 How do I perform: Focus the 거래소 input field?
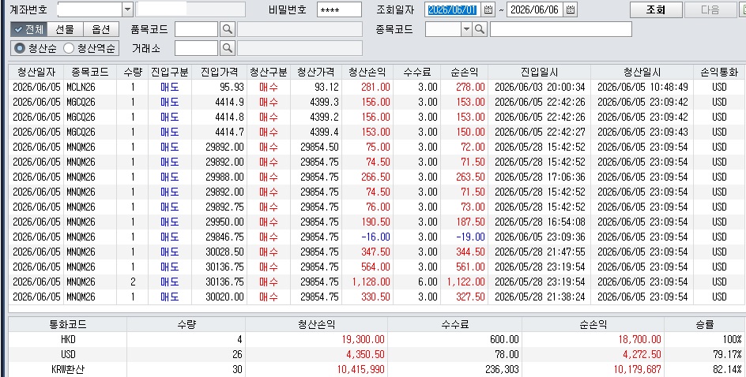click(196, 48)
